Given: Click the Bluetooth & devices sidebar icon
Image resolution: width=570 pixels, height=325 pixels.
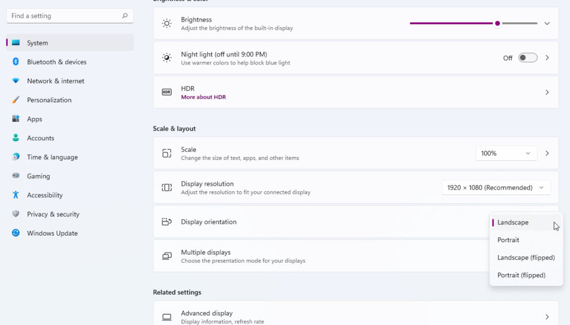Looking at the screenshot, I should tap(16, 62).
